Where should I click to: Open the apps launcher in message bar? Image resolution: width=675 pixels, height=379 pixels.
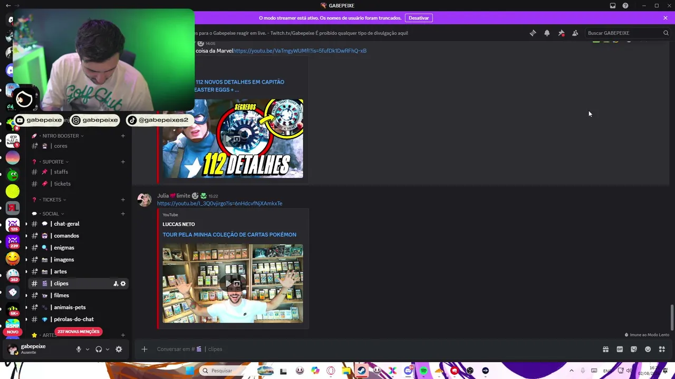[x=662, y=349]
